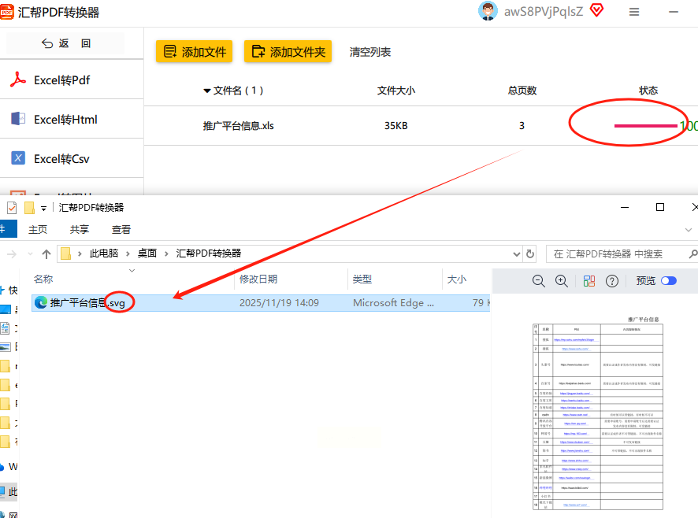The height and width of the screenshot is (518, 698).
Task: Click the Explorer forward navigation arrow
Action: pyautogui.click(x=12, y=254)
